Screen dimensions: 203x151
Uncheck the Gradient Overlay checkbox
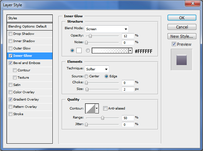pyautogui.click(x=10, y=100)
